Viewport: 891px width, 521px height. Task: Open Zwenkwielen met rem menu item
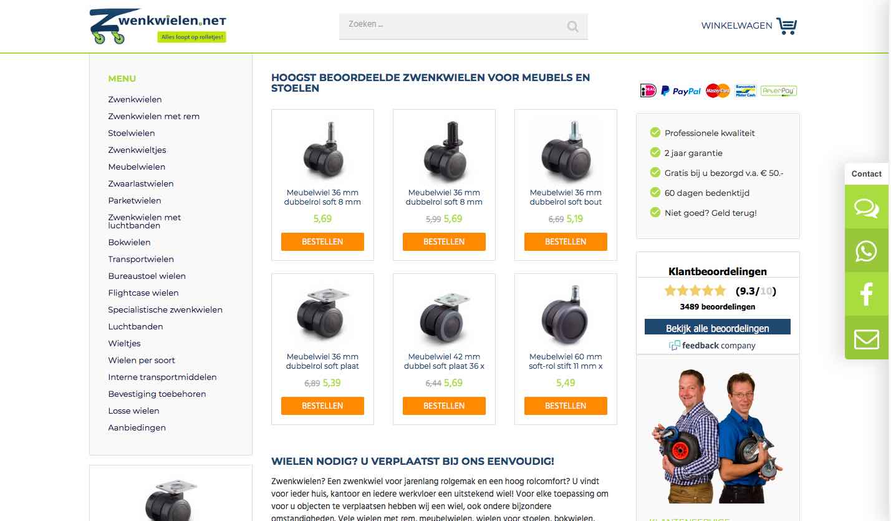154,117
